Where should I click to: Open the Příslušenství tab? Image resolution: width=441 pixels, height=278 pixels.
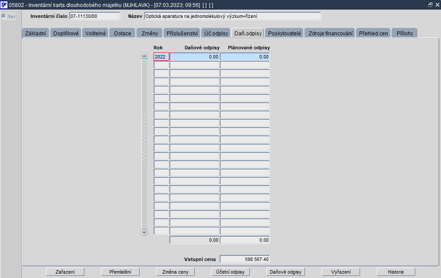click(x=182, y=33)
